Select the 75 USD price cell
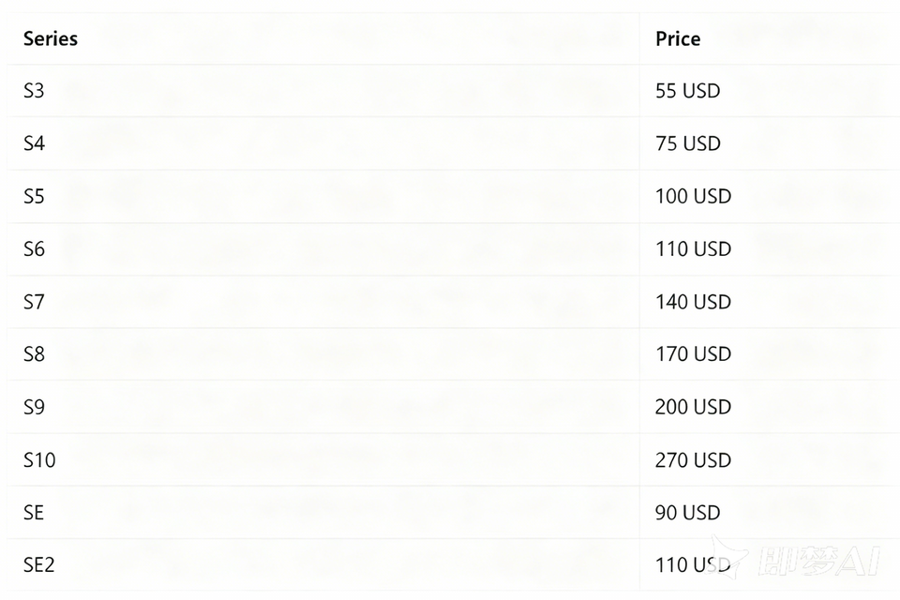This screenshot has width=900, height=600. click(x=688, y=143)
